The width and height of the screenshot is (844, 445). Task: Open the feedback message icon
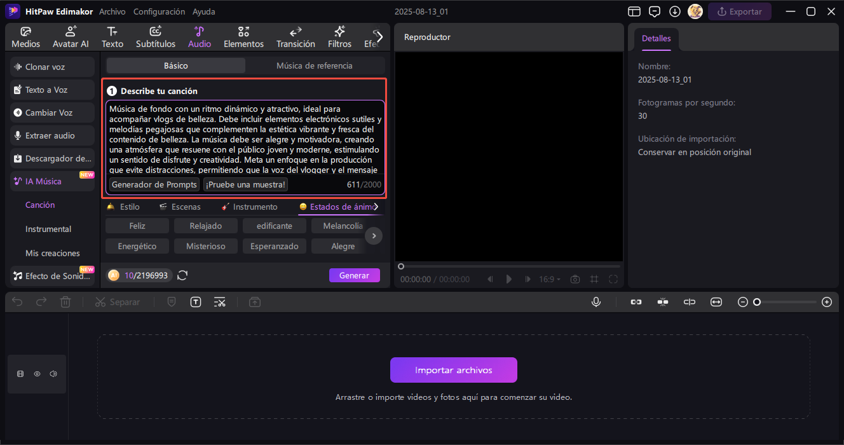click(x=654, y=11)
